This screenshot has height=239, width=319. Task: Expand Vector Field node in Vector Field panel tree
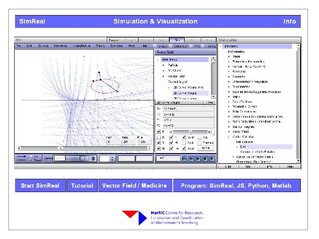[163, 77]
